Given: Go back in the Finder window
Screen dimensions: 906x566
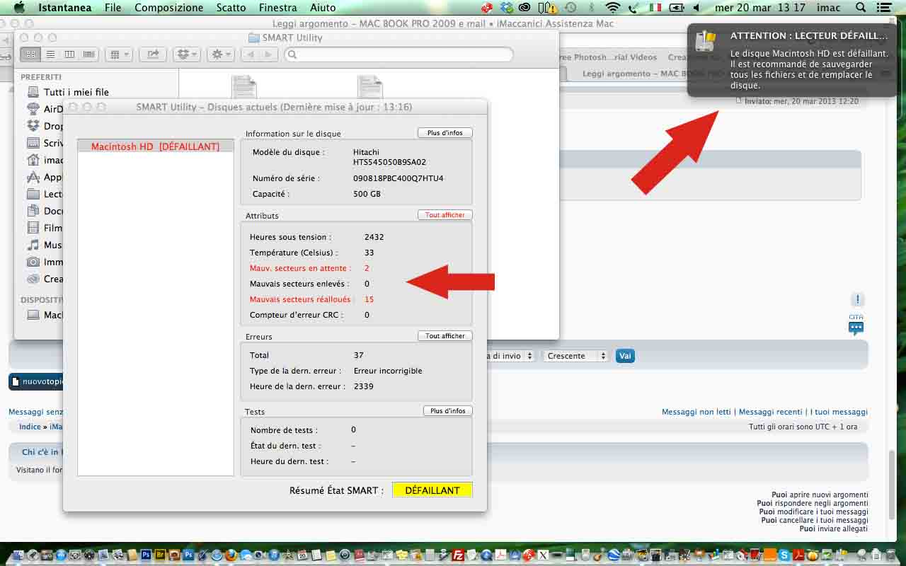Looking at the screenshot, I should pyautogui.click(x=250, y=54).
